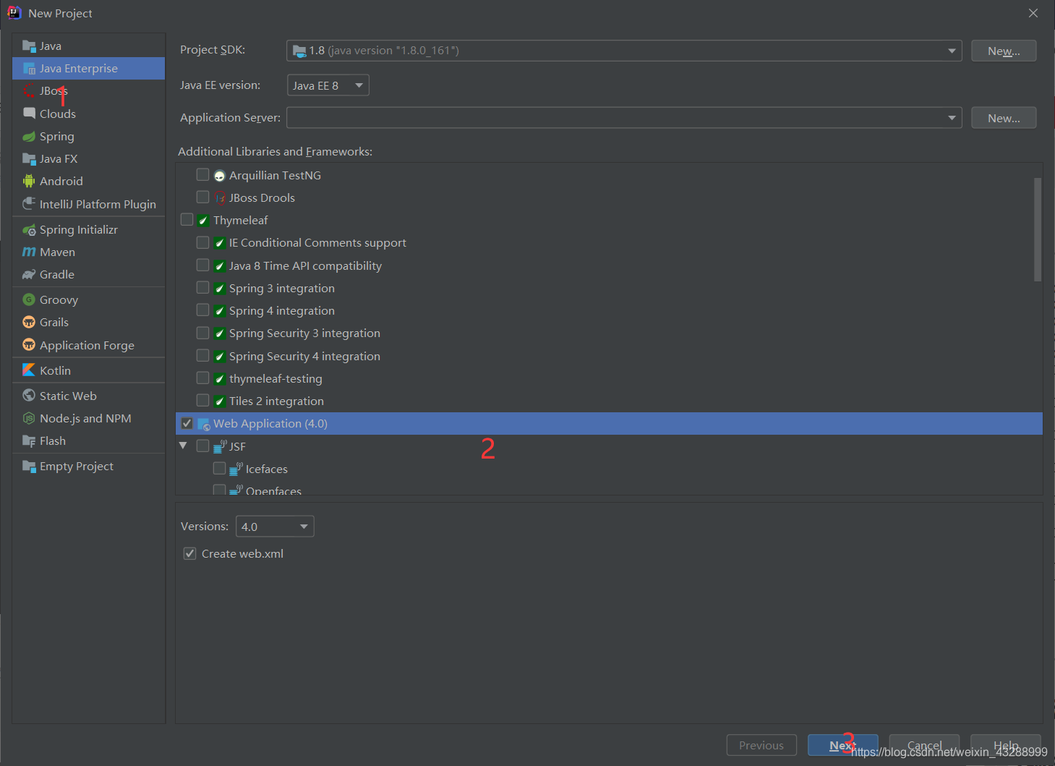Image resolution: width=1055 pixels, height=766 pixels.
Task: Select Kotlin project type
Action: pyautogui.click(x=88, y=370)
